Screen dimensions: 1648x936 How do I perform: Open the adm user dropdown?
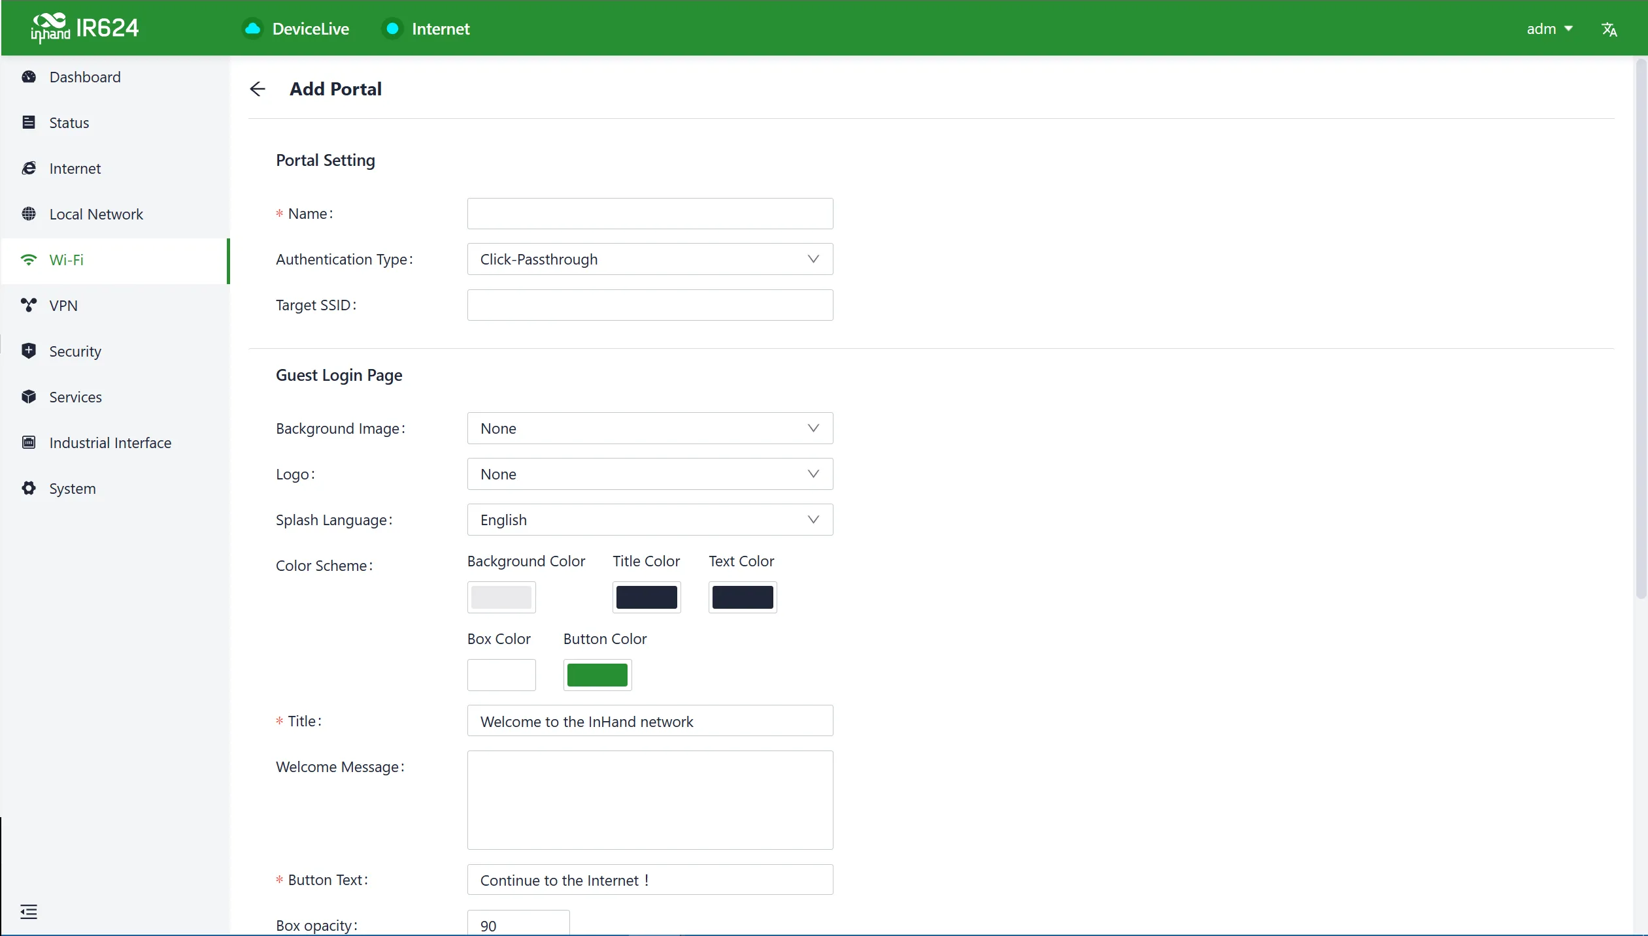tap(1549, 29)
